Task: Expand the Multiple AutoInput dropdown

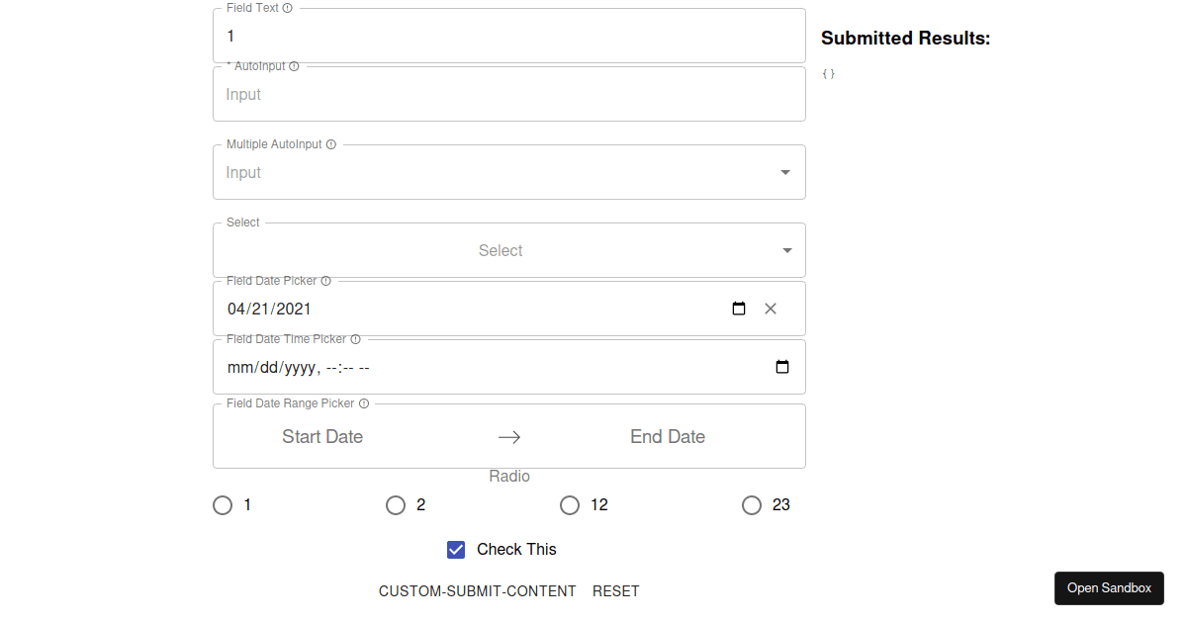Action: [x=784, y=171]
